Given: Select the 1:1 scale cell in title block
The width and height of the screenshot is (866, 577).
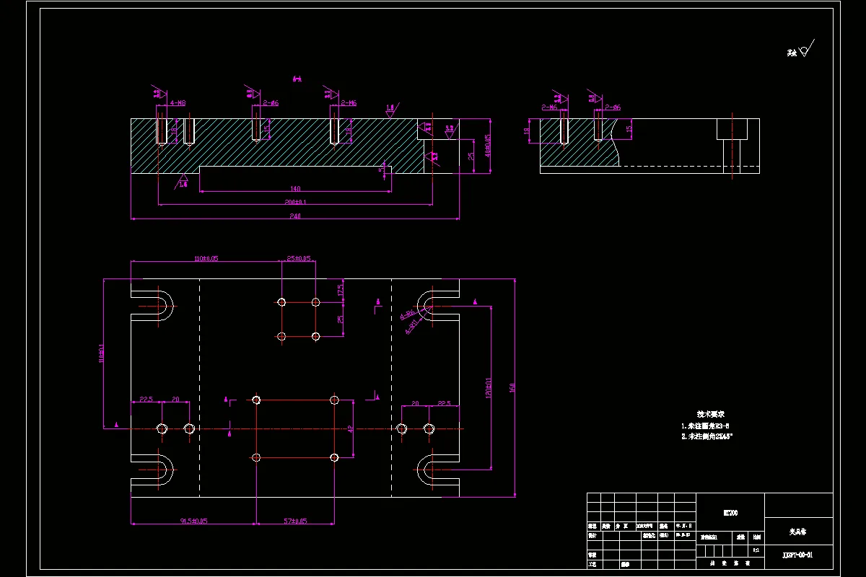Looking at the screenshot, I should pos(756,550).
